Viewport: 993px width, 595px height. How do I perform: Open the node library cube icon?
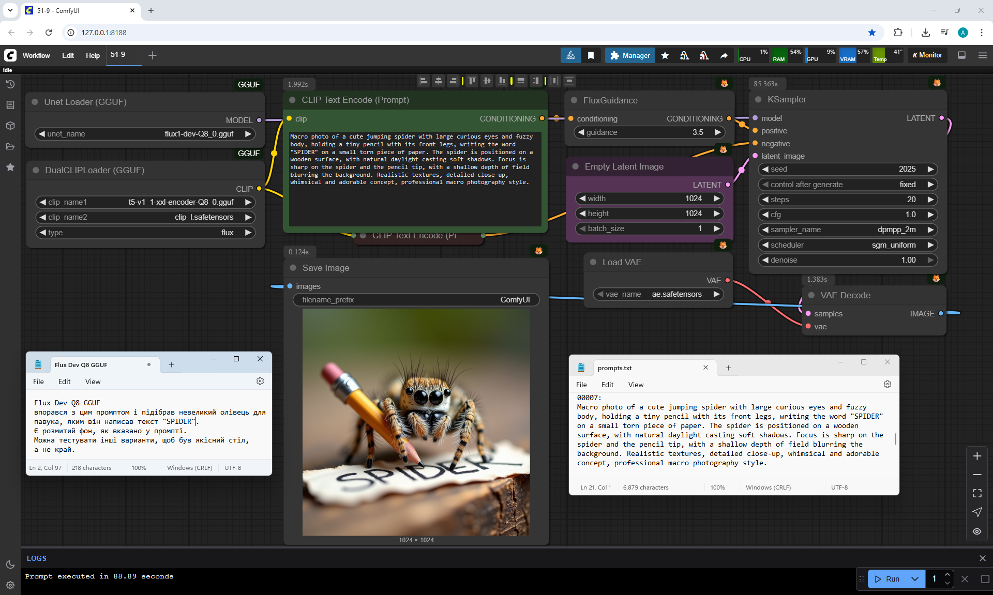click(10, 126)
